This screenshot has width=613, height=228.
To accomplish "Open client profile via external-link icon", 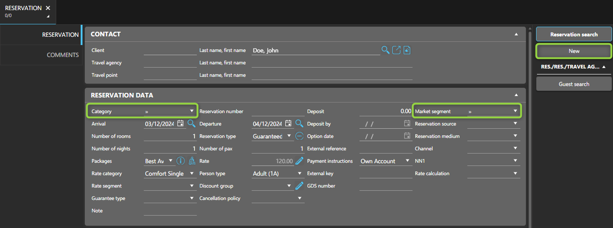I will point(396,50).
